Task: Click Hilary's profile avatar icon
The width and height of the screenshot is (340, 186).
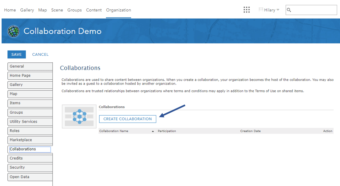Action: pyautogui.click(x=260, y=10)
